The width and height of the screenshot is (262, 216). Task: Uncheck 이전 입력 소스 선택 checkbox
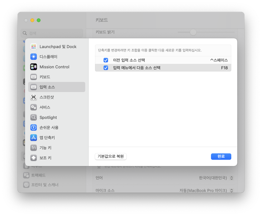pyautogui.click(x=106, y=60)
